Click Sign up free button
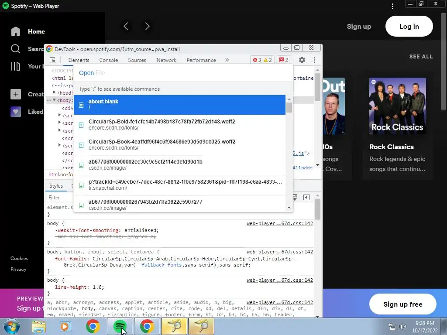Screen dimensions: 447x335 [x=402, y=304]
